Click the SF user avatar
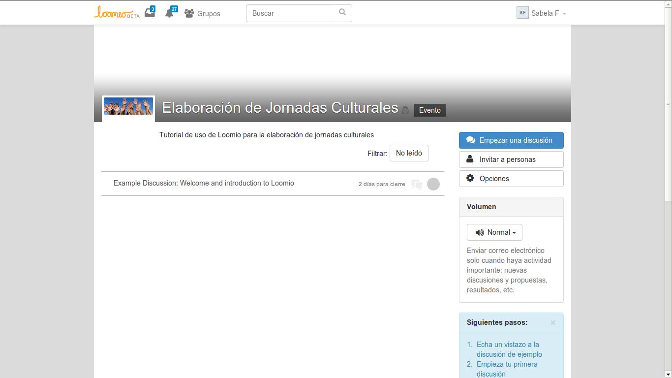Image resolution: width=672 pixels, height=378 pixels. click(522, 13)
